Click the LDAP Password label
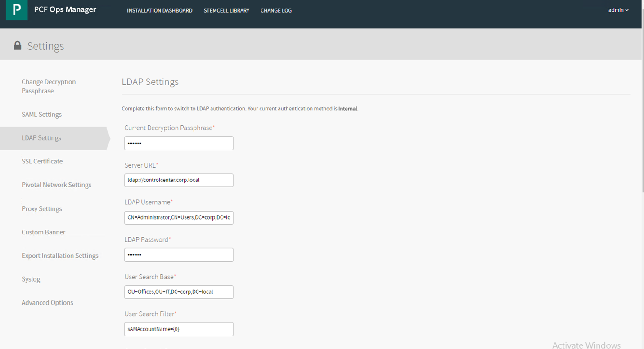 (x=148, y=240)
